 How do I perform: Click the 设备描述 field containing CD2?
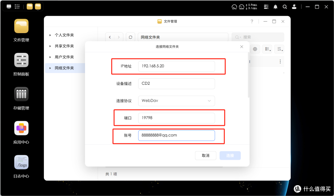tap(177, 84)
